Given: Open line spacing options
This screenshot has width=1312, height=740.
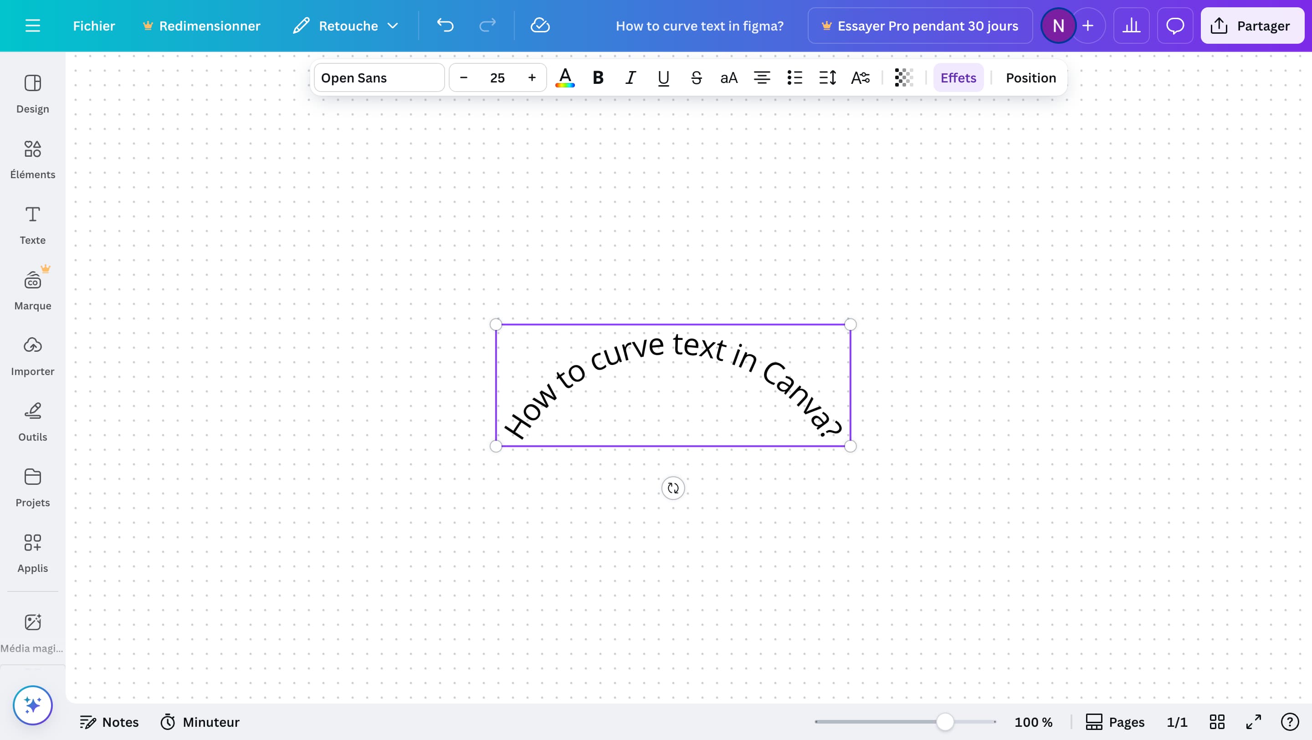Looking at the screenshot, I should tap(828, 78).
